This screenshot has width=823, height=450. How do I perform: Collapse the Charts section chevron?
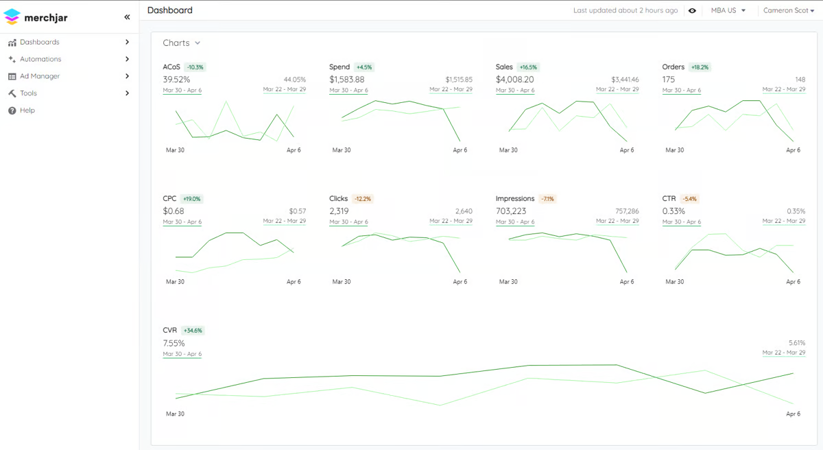point(198,43)
